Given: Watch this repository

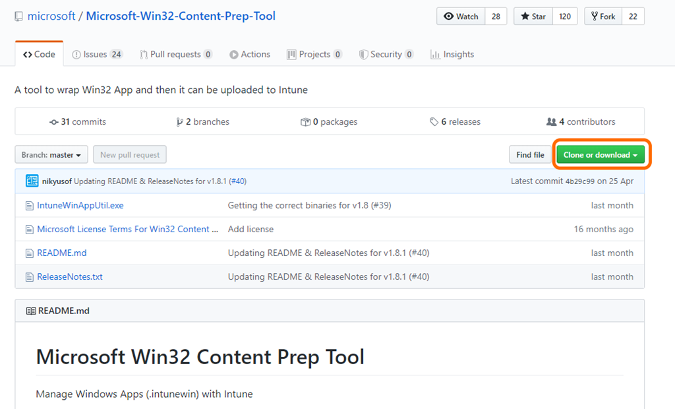Looking at the screenshot, I should pos(461,16).
